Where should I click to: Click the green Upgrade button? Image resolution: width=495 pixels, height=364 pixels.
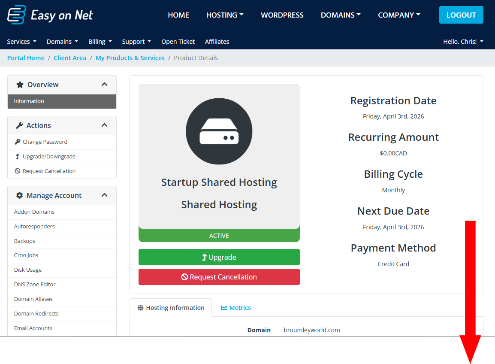[x=219, y=257]
